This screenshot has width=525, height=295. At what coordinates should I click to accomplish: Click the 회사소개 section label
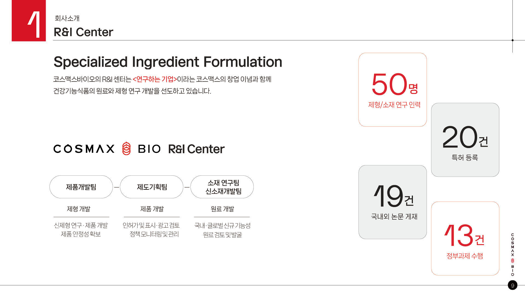click(67, 18)
